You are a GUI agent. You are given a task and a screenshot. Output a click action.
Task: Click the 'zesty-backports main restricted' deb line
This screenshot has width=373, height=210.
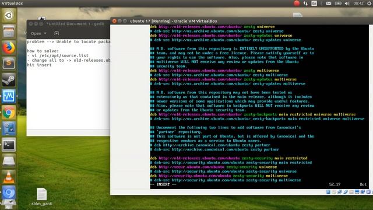tap(253, 114)
